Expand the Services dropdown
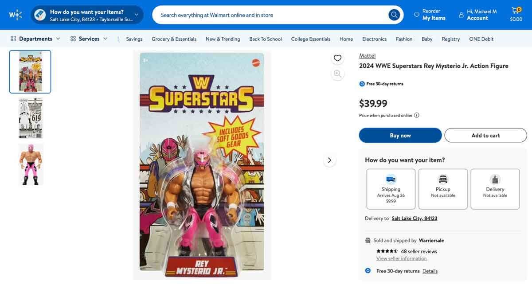532x285 pixels. (105, 38)
